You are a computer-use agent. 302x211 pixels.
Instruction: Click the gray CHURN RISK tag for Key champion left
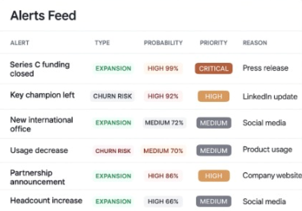pyautogui.click(x=113, y=96)
